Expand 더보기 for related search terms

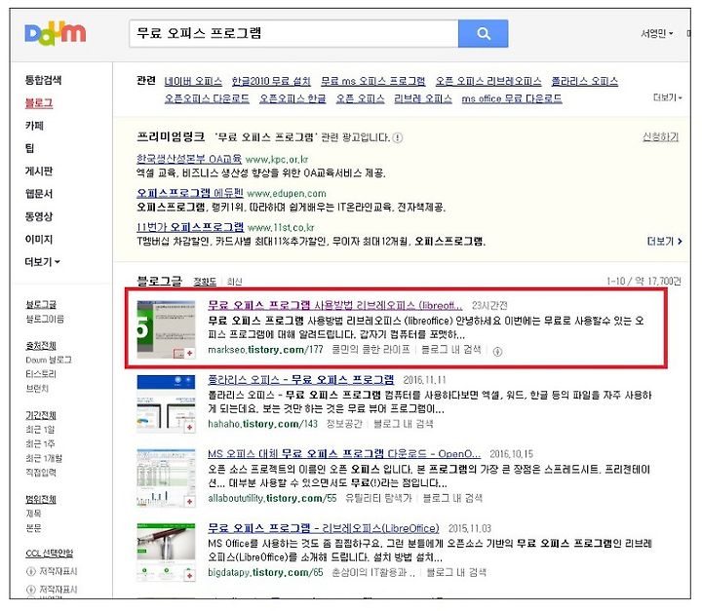667,97
